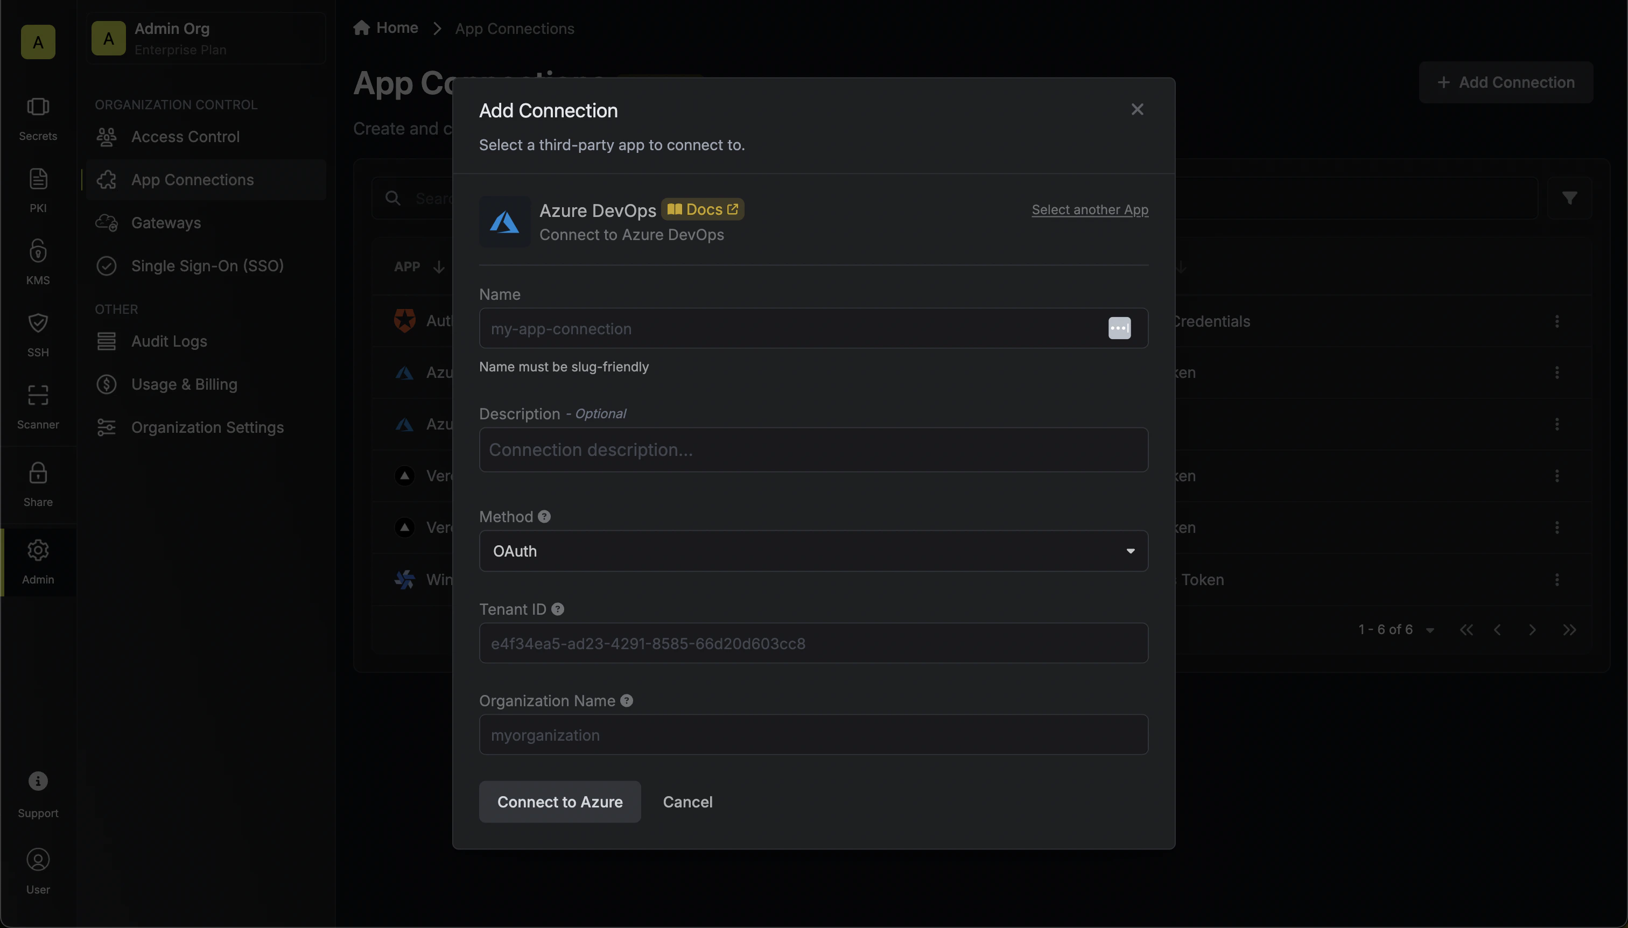Close the Add Connection dialog
Screen dimensions: 1628x928
(1137, 110)
